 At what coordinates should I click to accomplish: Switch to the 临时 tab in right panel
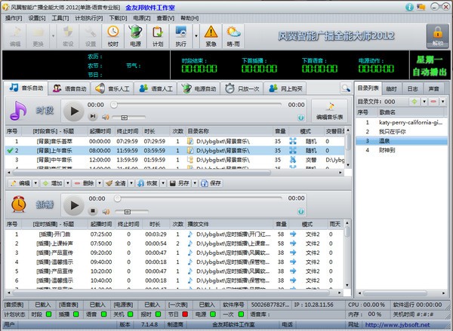coord(391,89)
